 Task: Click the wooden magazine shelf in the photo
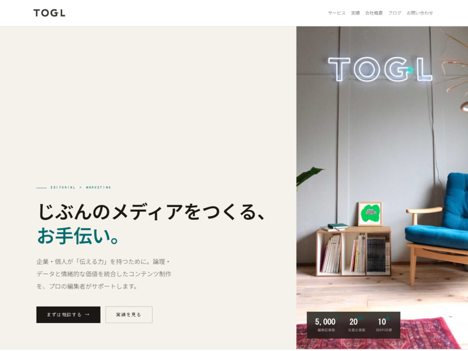(353, 251)
